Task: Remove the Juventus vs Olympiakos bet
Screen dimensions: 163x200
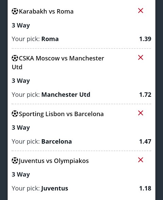Action: coord(141,160)
